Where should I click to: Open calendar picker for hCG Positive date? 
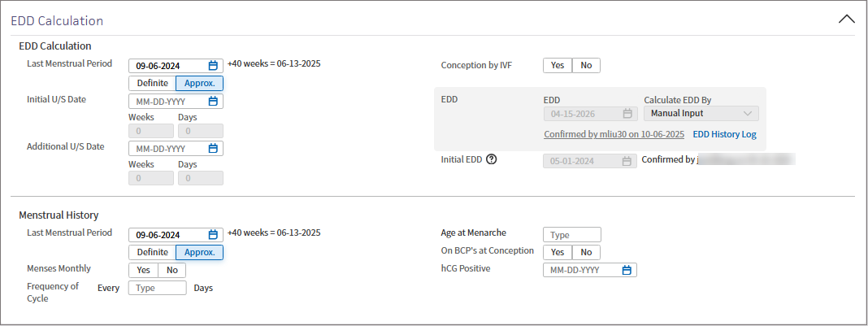click(x=627, y=270)
